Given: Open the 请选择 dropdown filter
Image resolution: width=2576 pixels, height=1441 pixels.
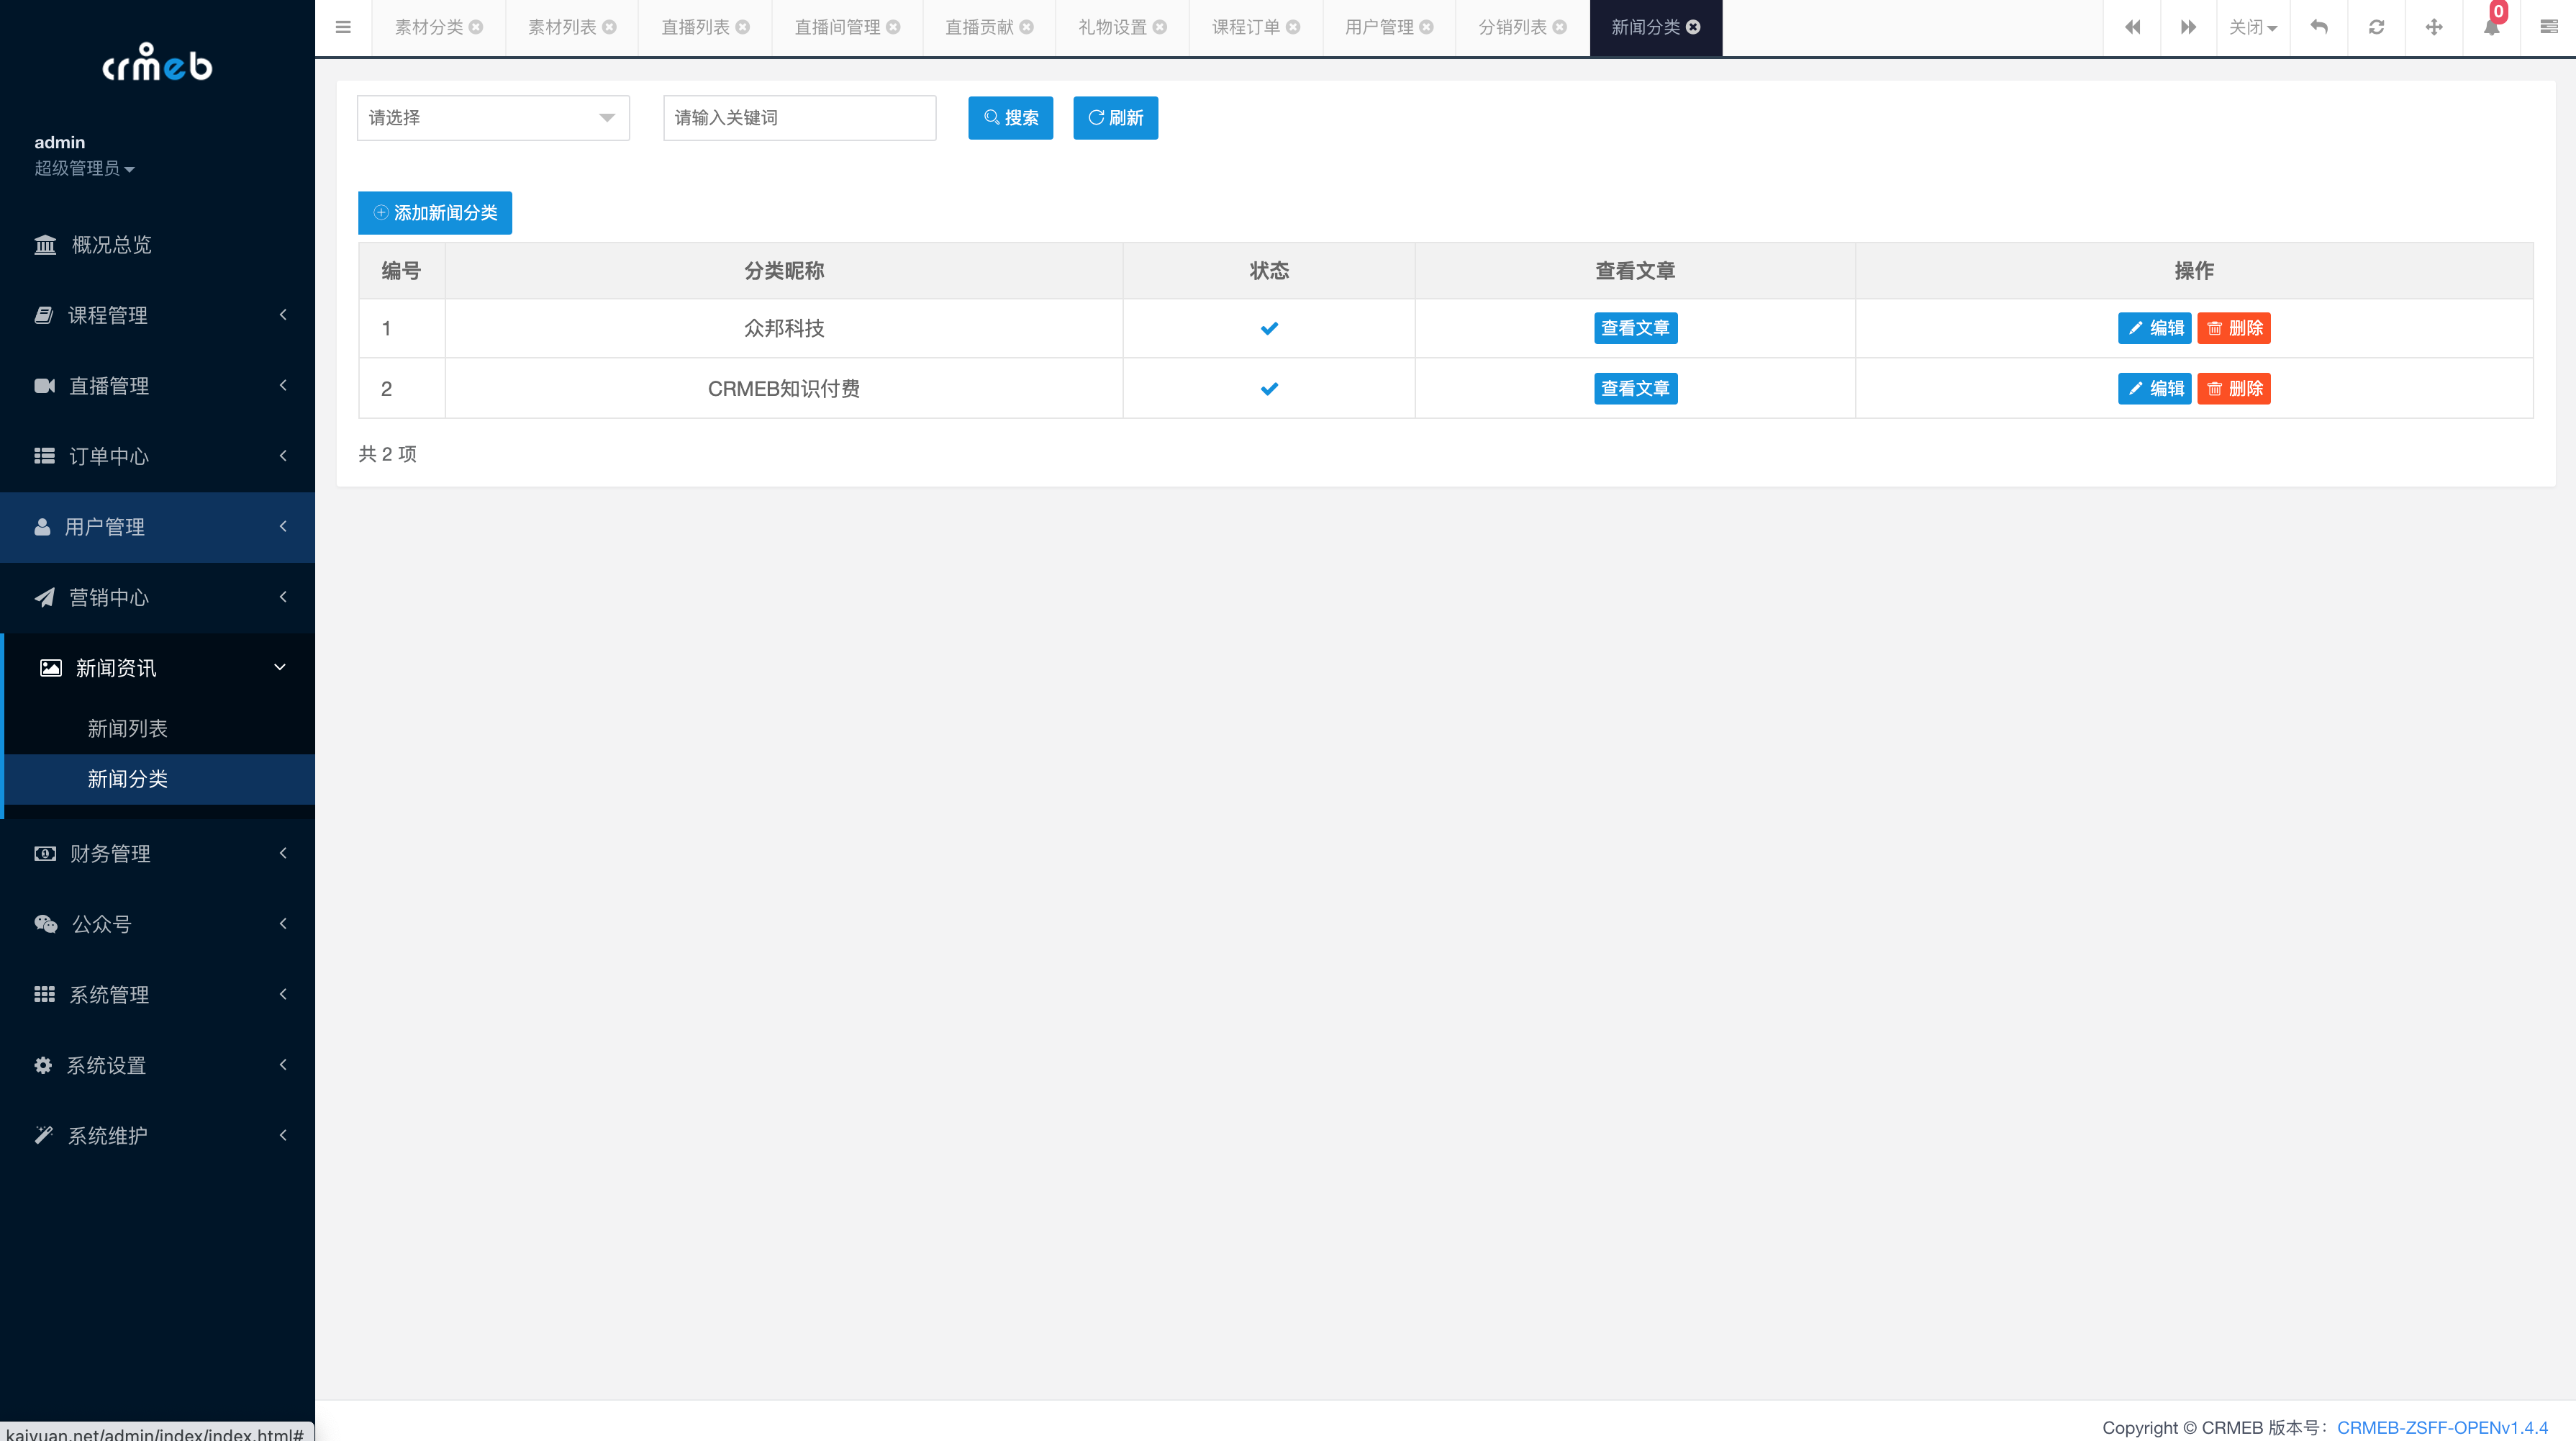Looking at the screenshot, I should [493, 118].
